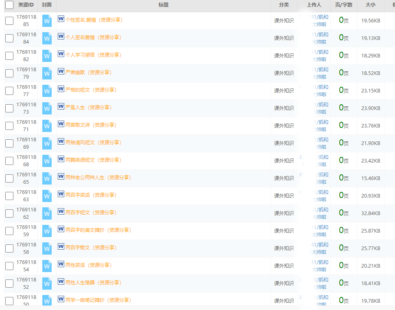Click small Word icon before 个人学习感悟 title

pyautogui.click(x=61, y=54)
